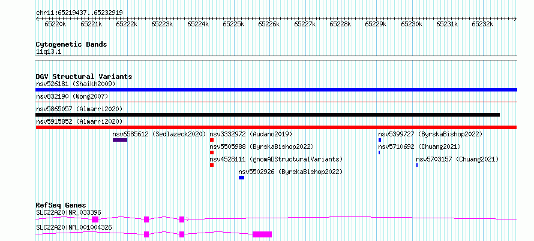
Task: Click nsv5505988 (ByrskaBishop2022) label
Action: point(262,147)
